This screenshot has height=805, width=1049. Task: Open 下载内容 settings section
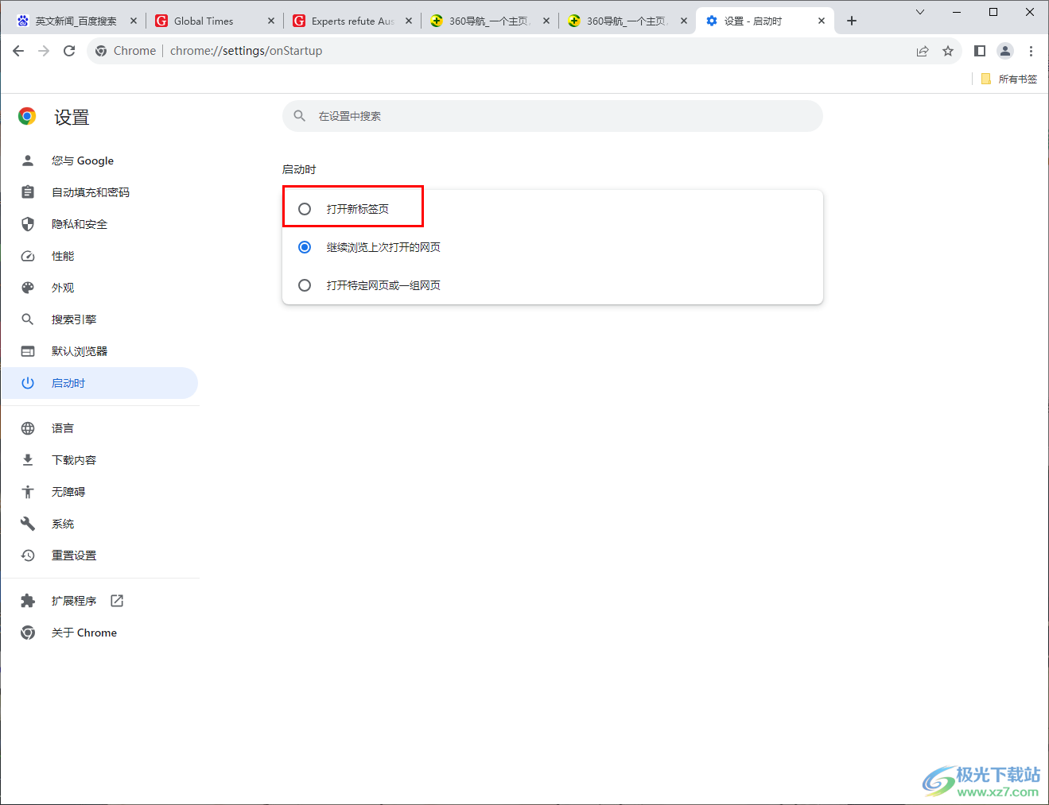99,460
